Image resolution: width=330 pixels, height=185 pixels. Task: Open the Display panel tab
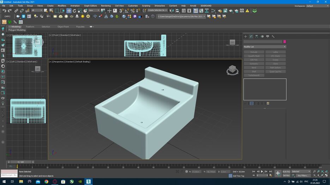click(x=268, y=36)
